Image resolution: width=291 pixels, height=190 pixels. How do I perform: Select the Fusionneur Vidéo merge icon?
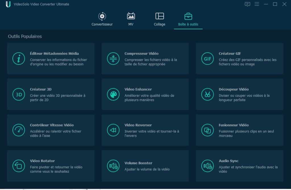pyautogui.click(x=207, y=130)
